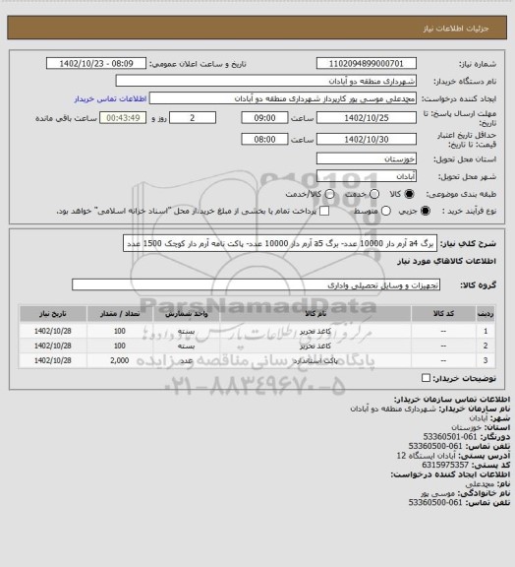This screenshot has width=515, height=567.
Task: Click the remaining days field showing 2
Action: click(193, 118)
